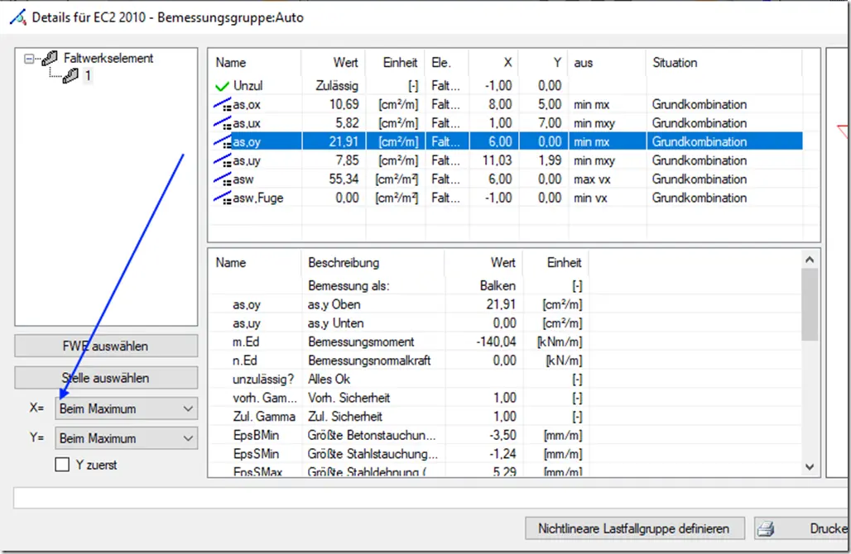Click the reinforcement icon of row as,ox
The image size is (851, 554).
[223, 104]
